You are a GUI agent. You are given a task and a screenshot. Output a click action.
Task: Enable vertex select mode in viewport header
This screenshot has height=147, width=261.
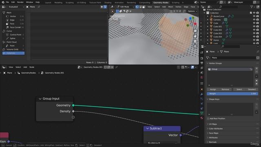[137, 7]
